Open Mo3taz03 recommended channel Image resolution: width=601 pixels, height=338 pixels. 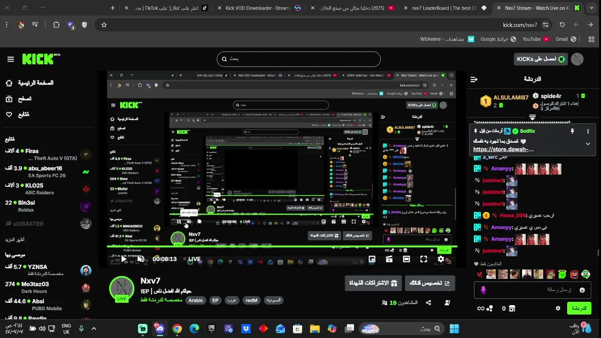pyautogui.click(x=47, y=287)
